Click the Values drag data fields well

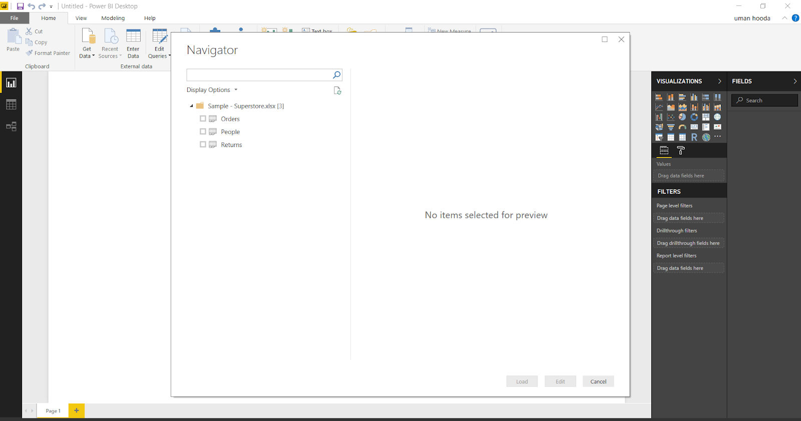[x=689, y=176]
